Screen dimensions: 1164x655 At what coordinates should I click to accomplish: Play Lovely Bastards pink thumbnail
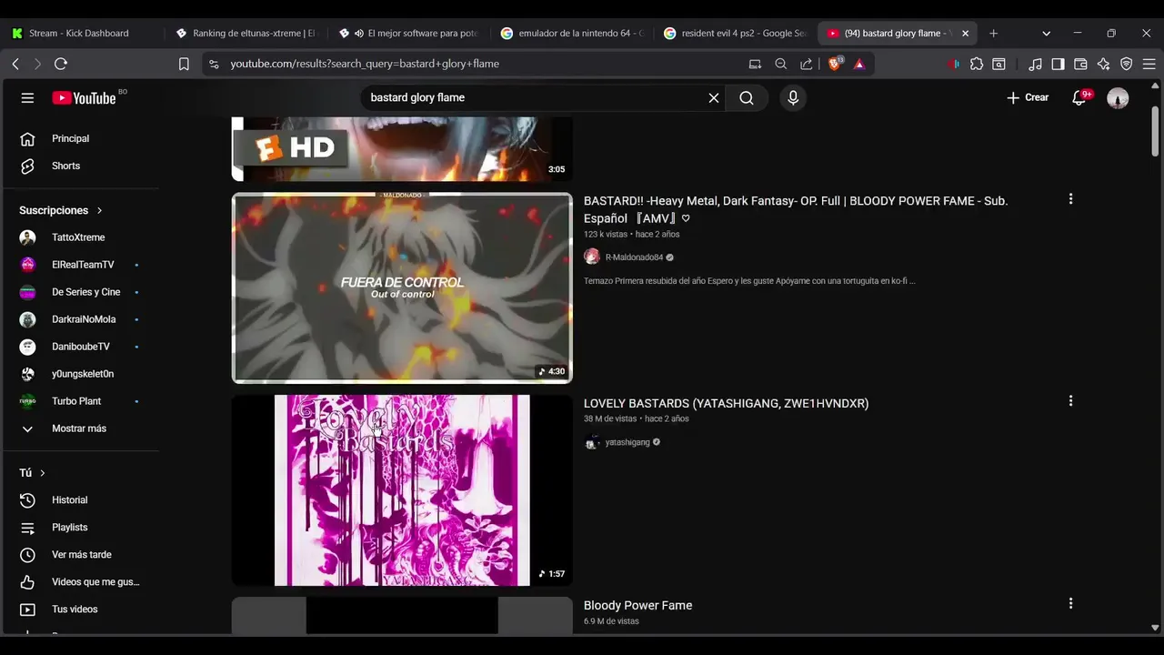[x=402, y=490]
